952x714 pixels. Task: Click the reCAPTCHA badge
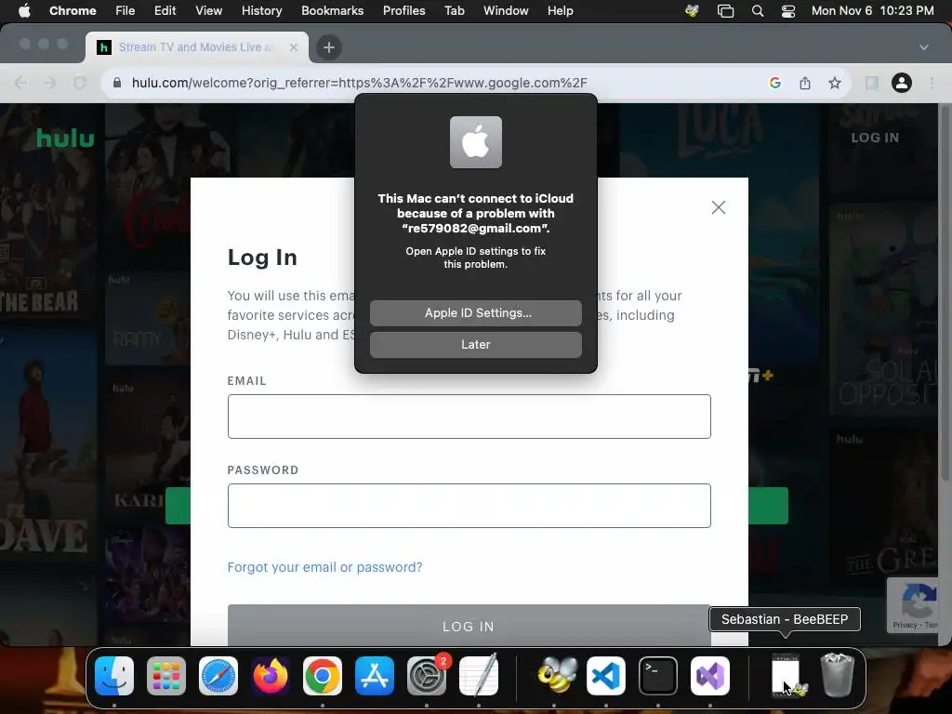click(x=915, y=605)
